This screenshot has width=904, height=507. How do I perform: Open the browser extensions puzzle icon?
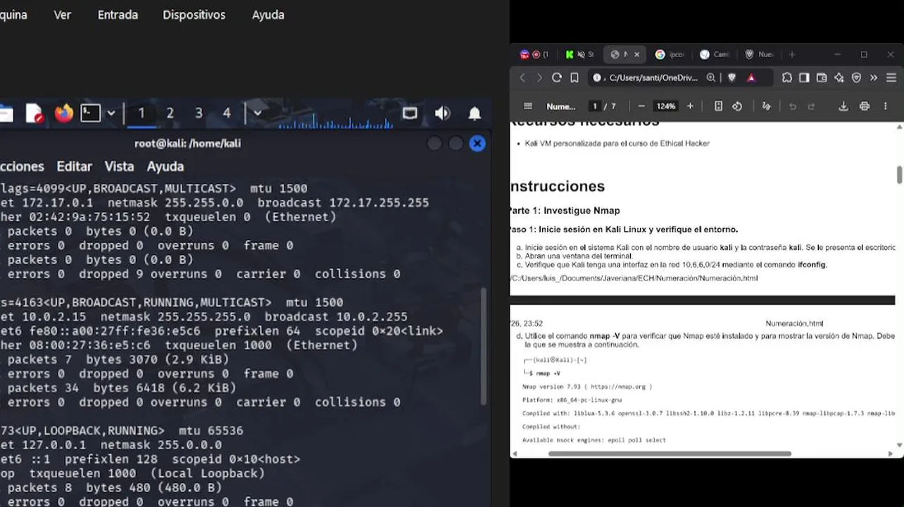(786, 77)
